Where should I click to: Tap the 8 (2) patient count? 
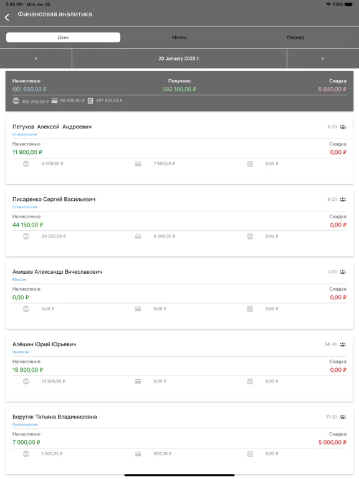tap(332, 199)
